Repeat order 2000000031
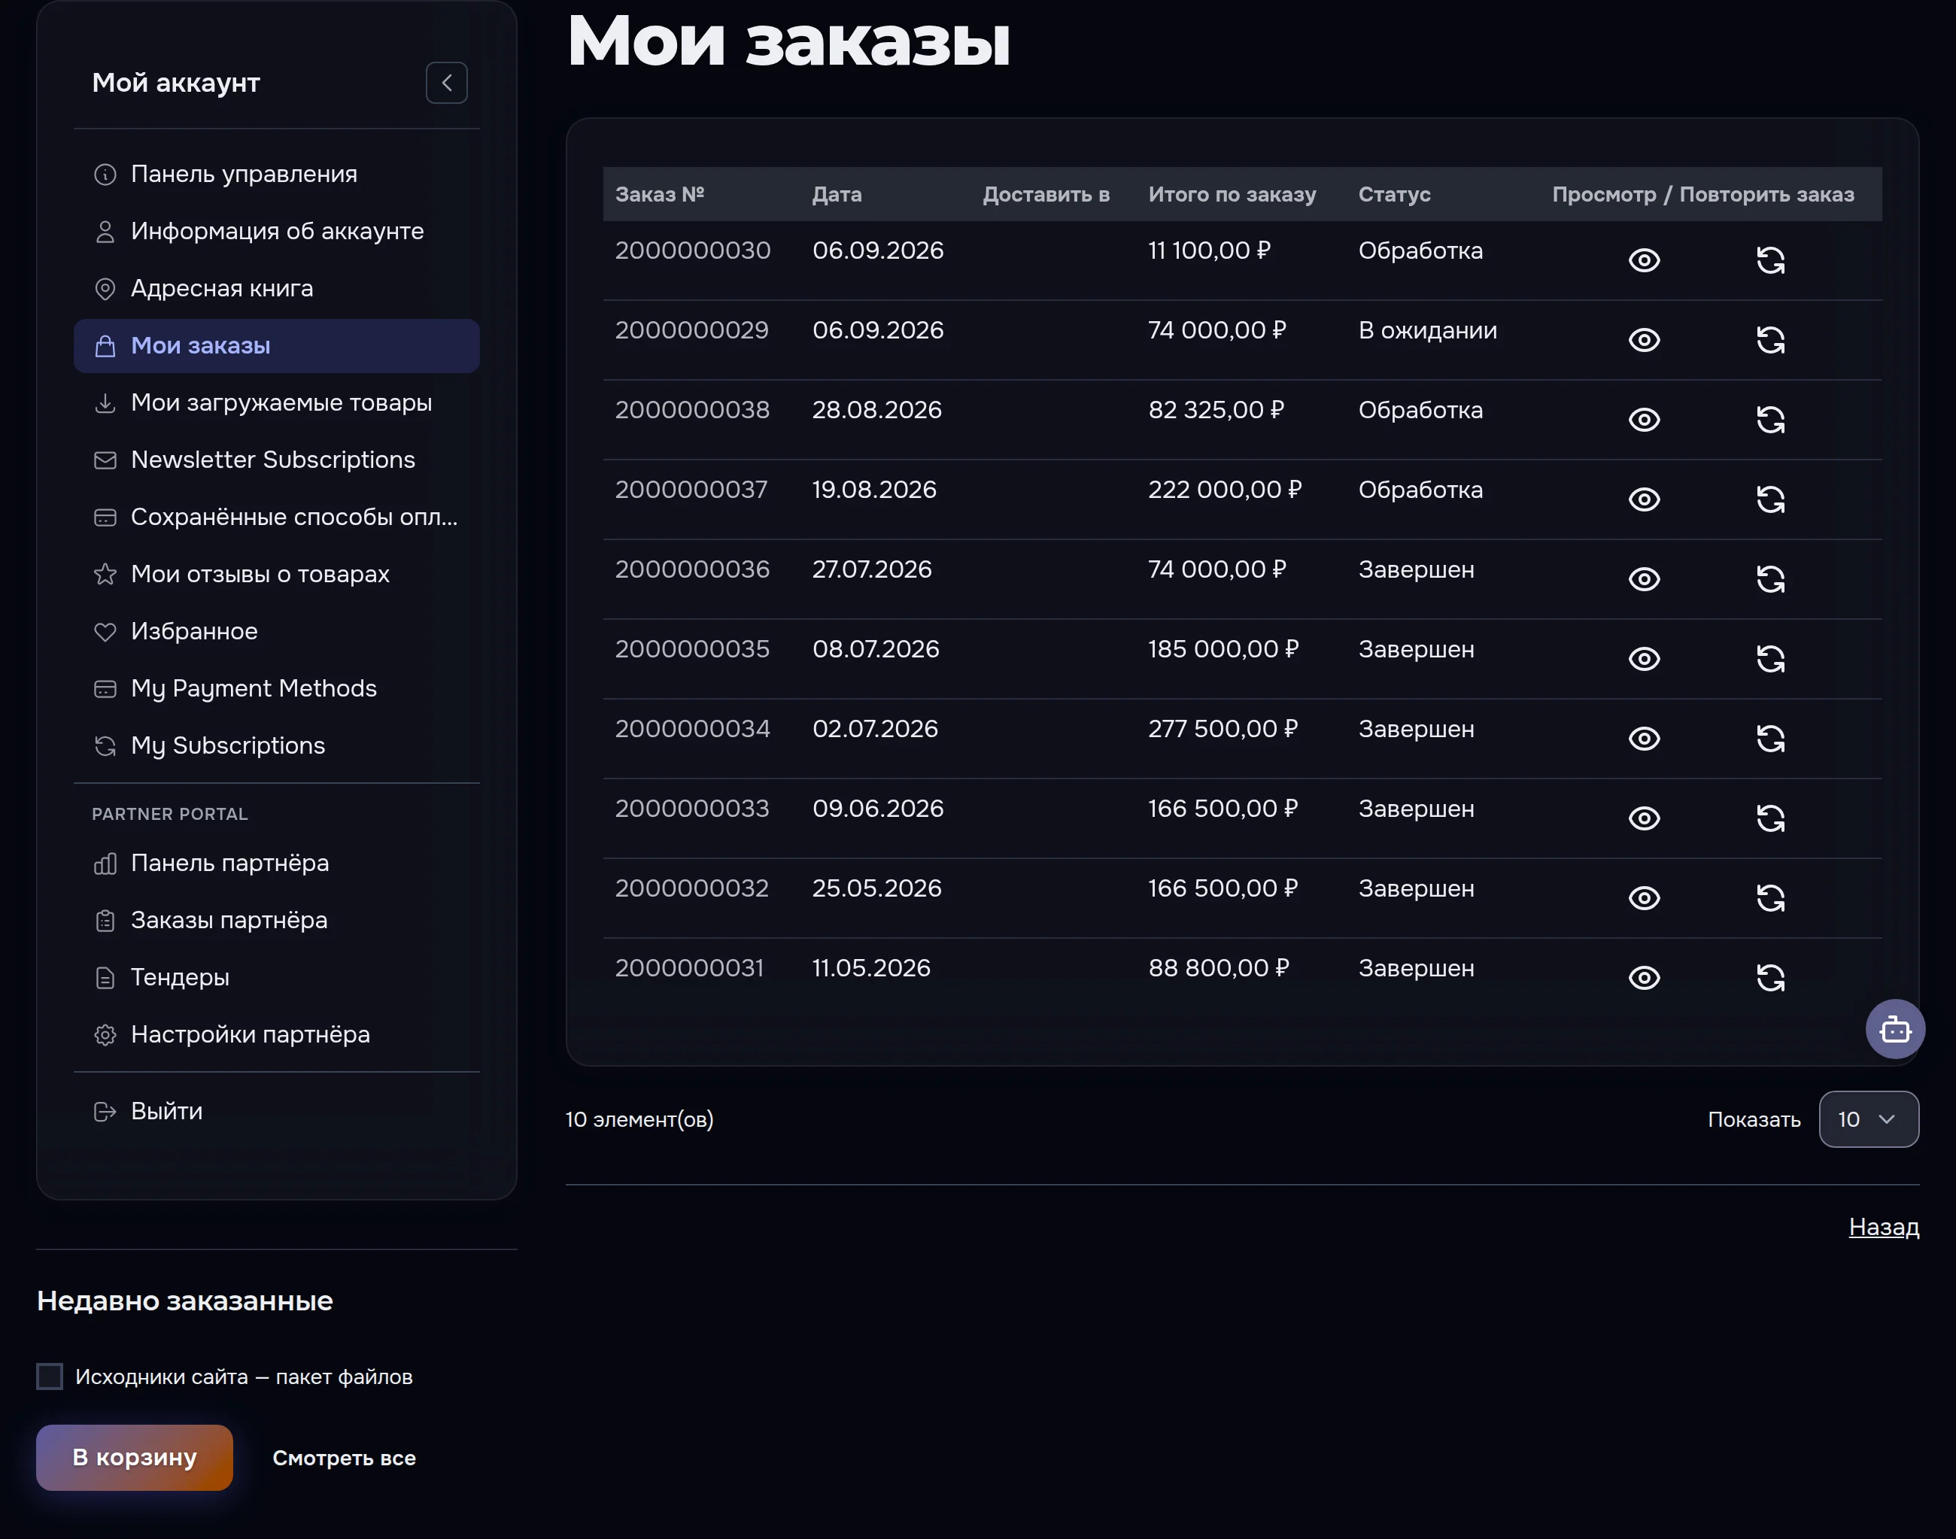1956x1539 pixels. 1770,978
